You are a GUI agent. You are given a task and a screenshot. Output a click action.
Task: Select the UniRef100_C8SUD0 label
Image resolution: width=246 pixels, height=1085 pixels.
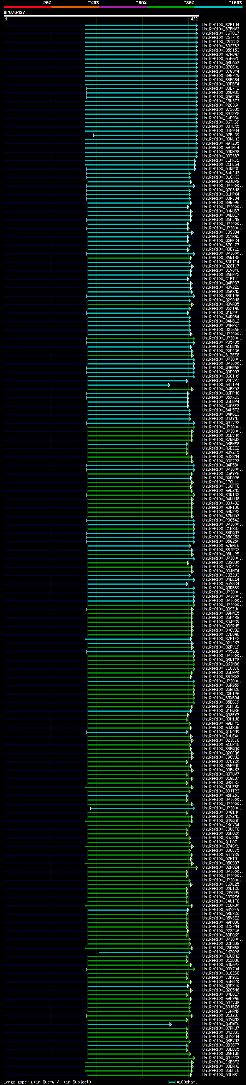(x=220, y=562)
